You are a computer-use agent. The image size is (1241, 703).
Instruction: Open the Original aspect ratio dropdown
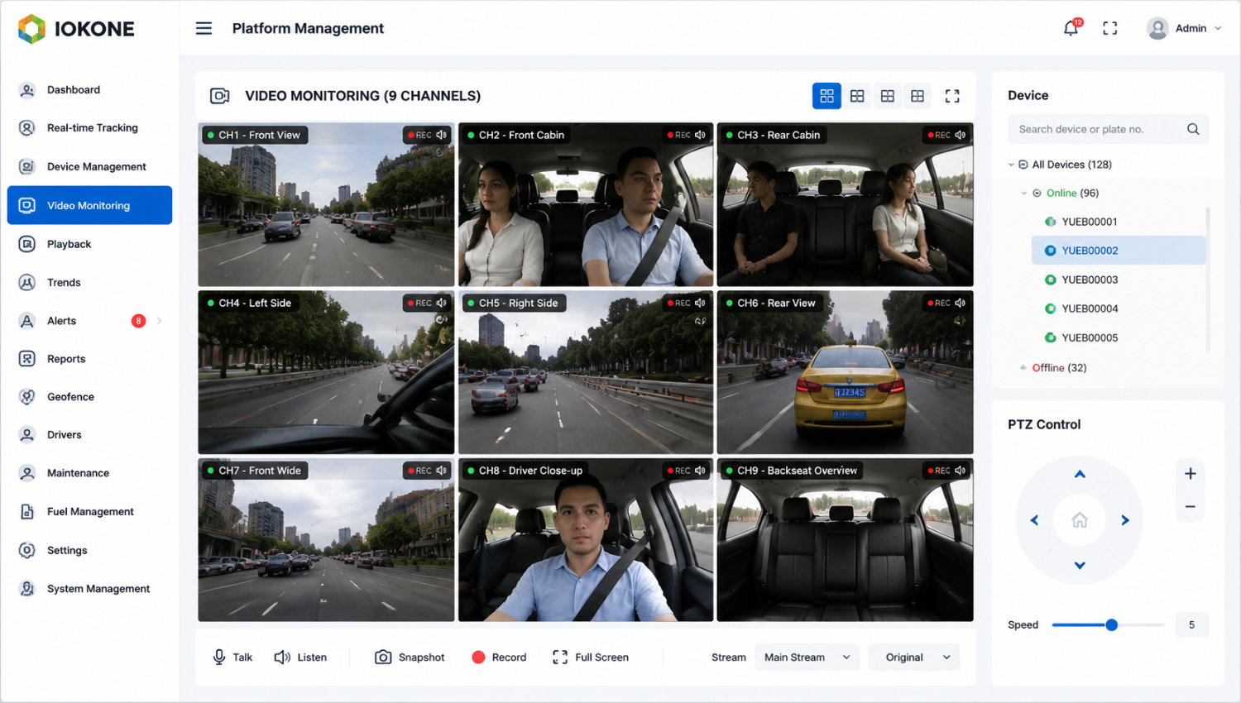point(914,658)
